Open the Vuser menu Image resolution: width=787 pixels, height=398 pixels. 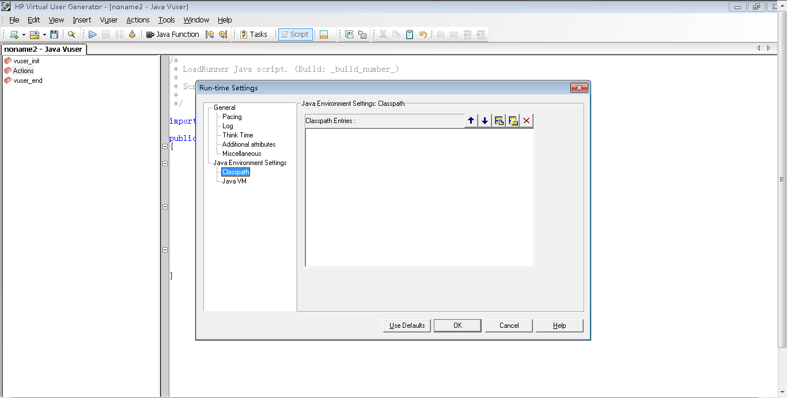coord(109,20)
